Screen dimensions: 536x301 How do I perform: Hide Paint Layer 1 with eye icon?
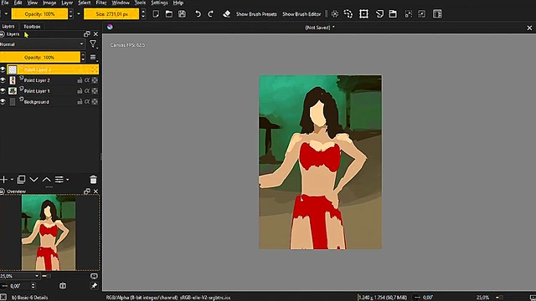[x=3, y=91]
